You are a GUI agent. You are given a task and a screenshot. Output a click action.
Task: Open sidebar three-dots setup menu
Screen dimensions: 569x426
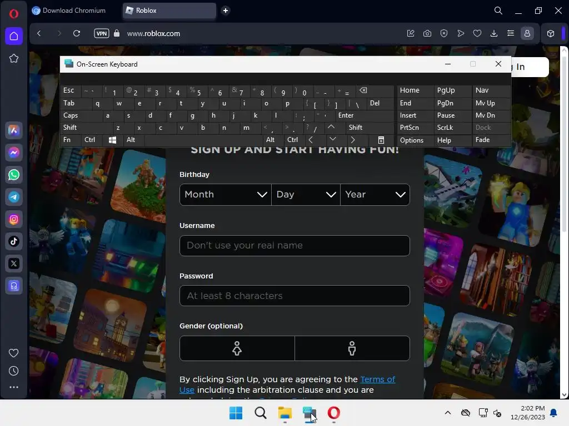[14, 387]
